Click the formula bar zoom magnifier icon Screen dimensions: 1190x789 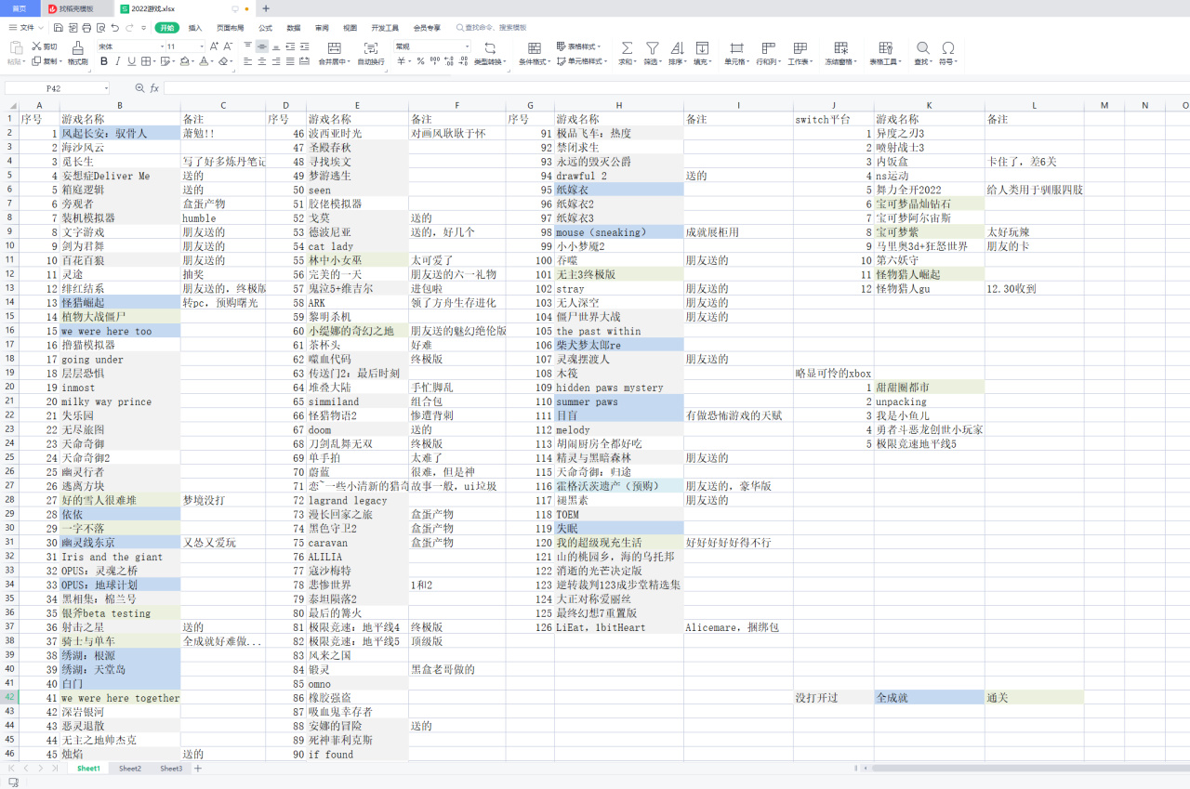pos(139,88)
